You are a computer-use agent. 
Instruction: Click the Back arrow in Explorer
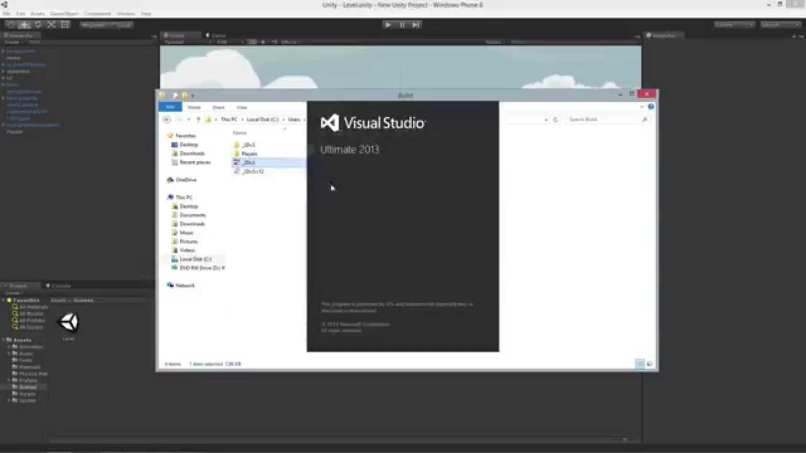tap(167, 120)
